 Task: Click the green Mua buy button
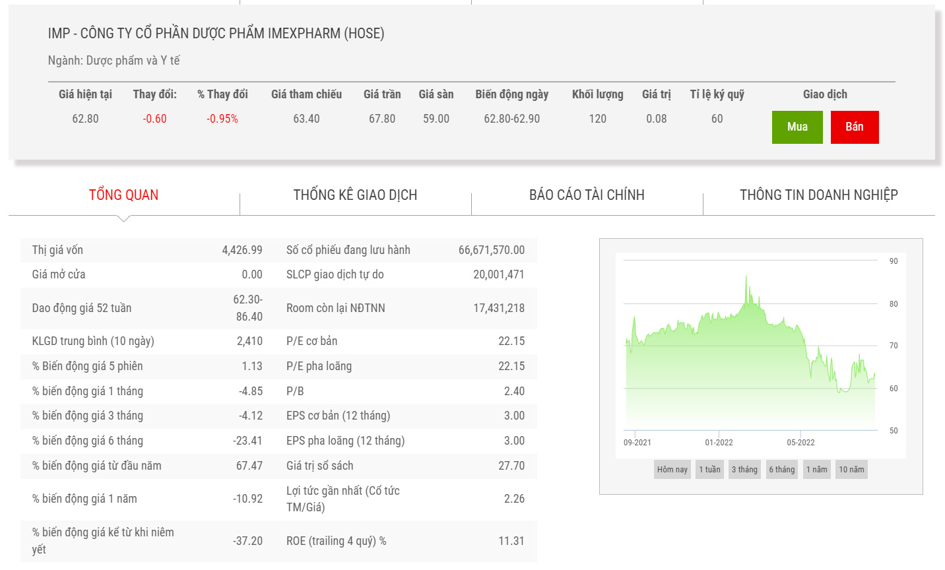797,127
